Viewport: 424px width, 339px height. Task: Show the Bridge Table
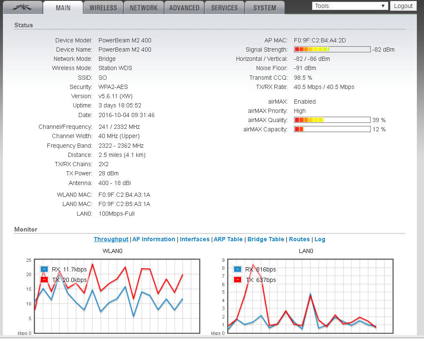click(x=266, y=239)
